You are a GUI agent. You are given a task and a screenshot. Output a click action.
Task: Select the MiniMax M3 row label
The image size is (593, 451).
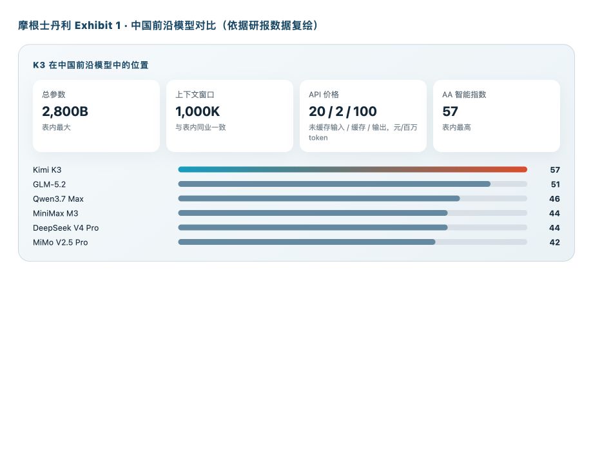pyautogui.click(x=55, y=213)
